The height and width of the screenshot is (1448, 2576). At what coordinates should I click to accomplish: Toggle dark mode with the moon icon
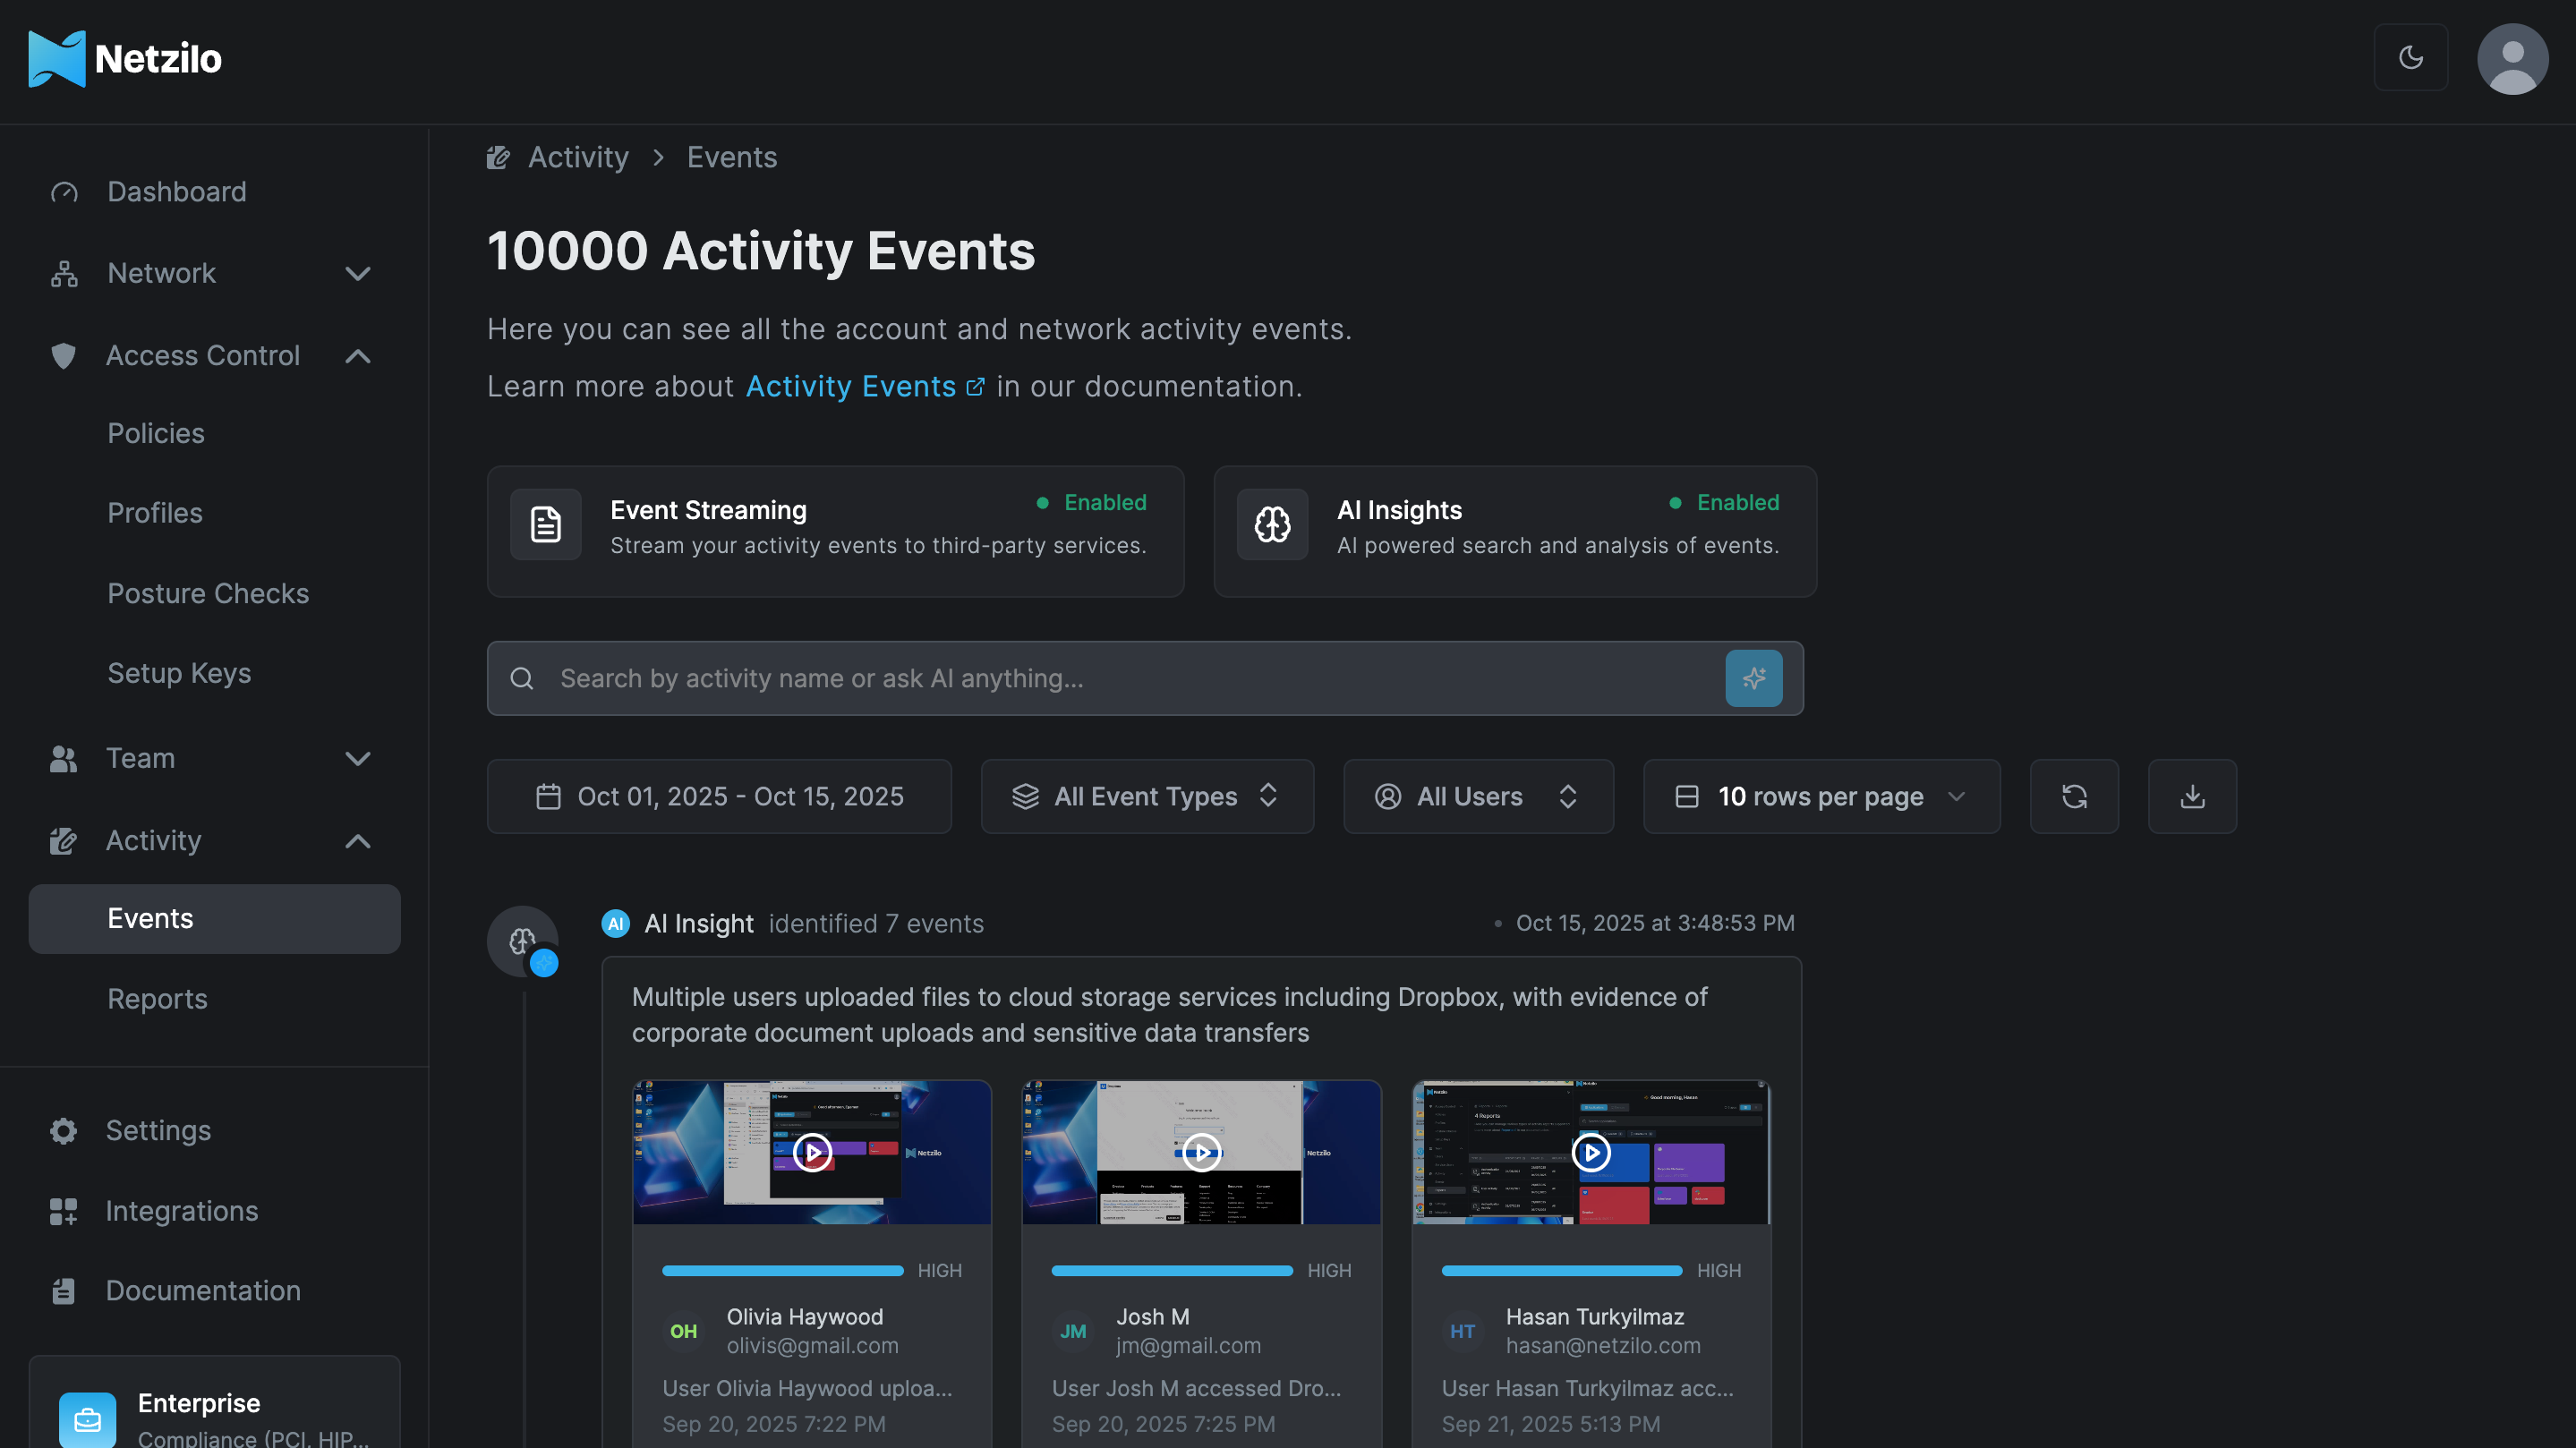pyautogui.click(x=2411, y=58)
